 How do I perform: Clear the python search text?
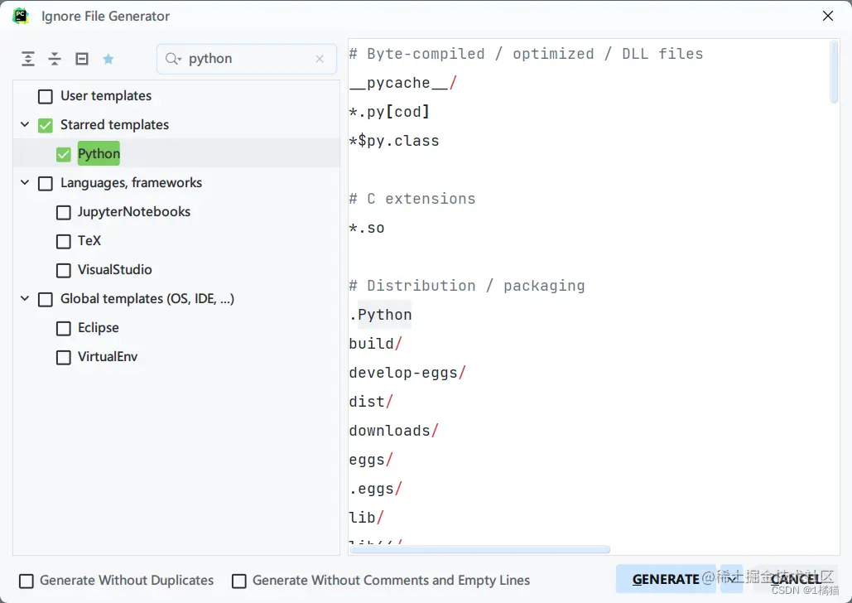[x=320, y=59]
